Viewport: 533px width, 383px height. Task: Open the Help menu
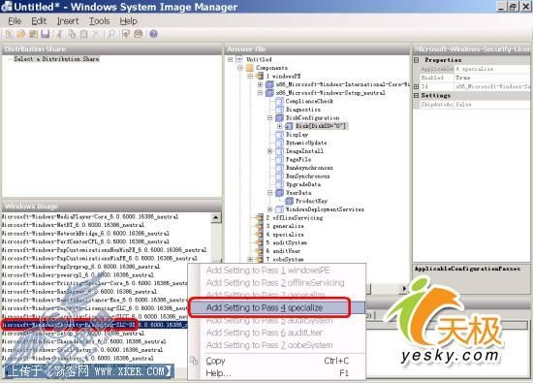coord(129,21)
